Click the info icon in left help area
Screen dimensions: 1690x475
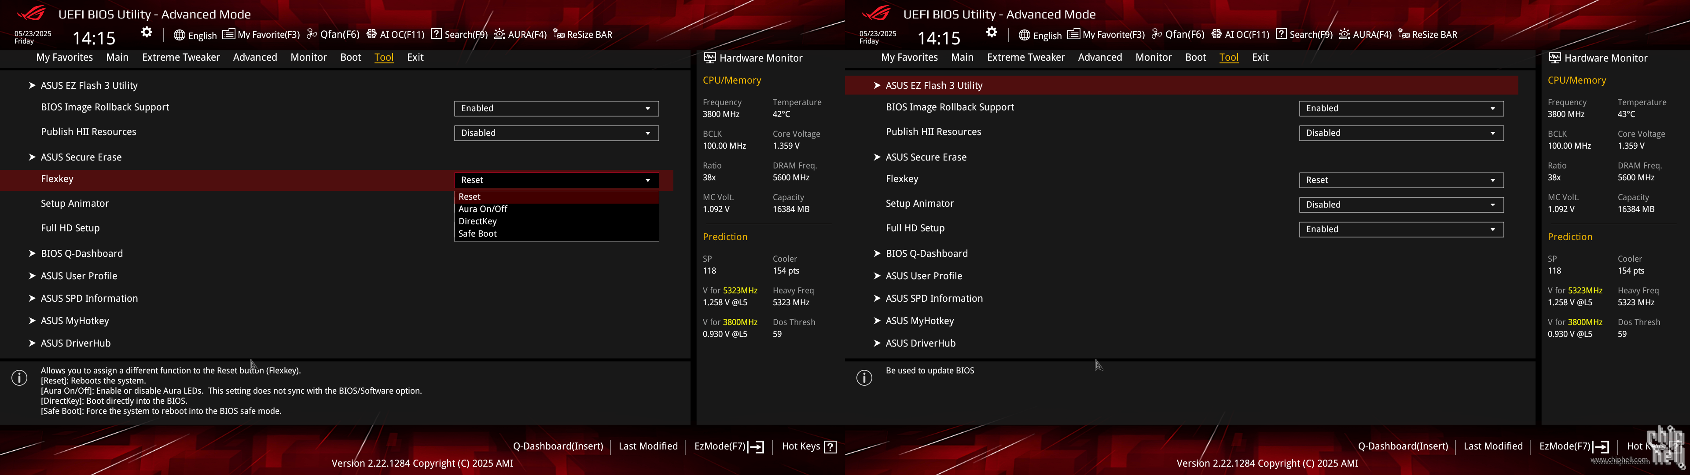pos(20,378)
